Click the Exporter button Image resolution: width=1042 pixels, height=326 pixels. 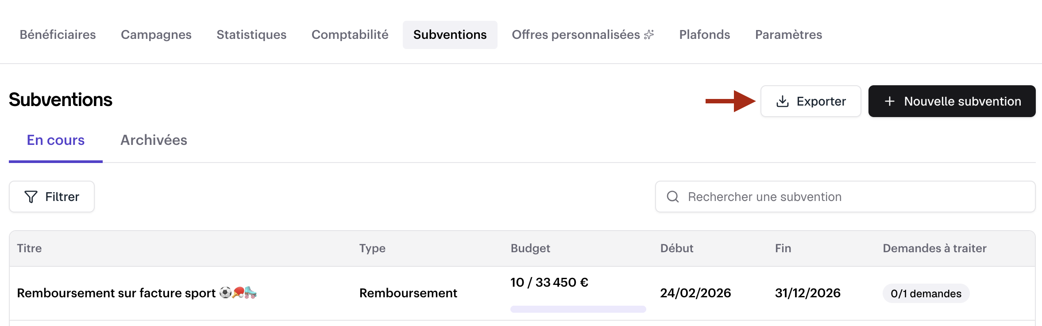(x=811, y=101)
